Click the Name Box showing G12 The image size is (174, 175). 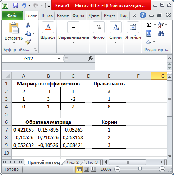coord(29,59)
